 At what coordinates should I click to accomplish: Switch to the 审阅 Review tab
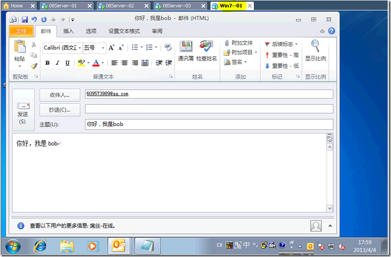pos(157,31)
